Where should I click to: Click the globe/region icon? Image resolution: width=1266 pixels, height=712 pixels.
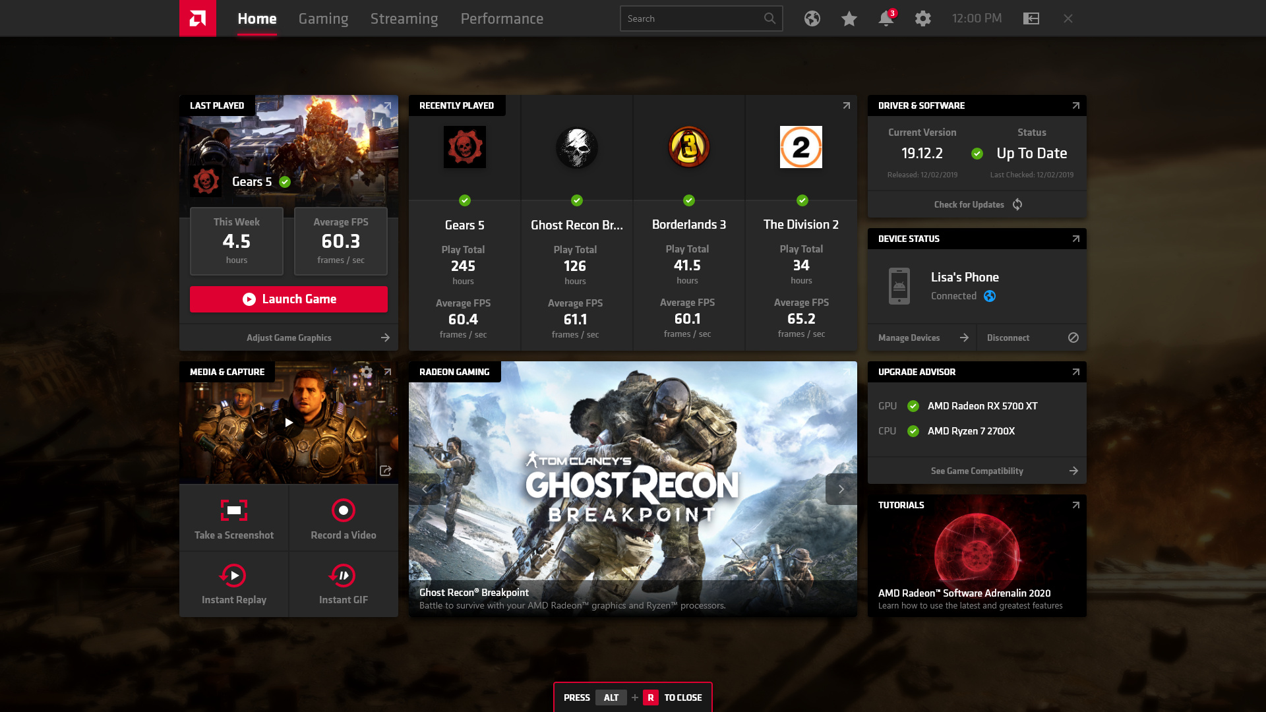(x=811, y=18)
